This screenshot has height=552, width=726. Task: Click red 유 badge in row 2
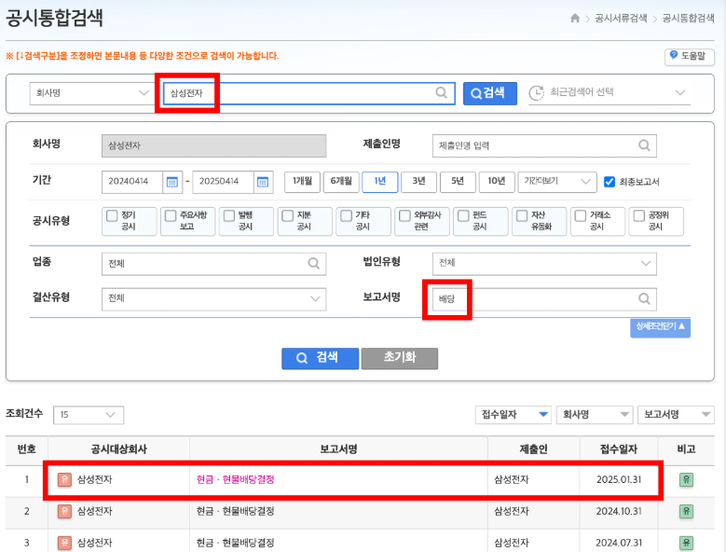click(x=64, y=511)
